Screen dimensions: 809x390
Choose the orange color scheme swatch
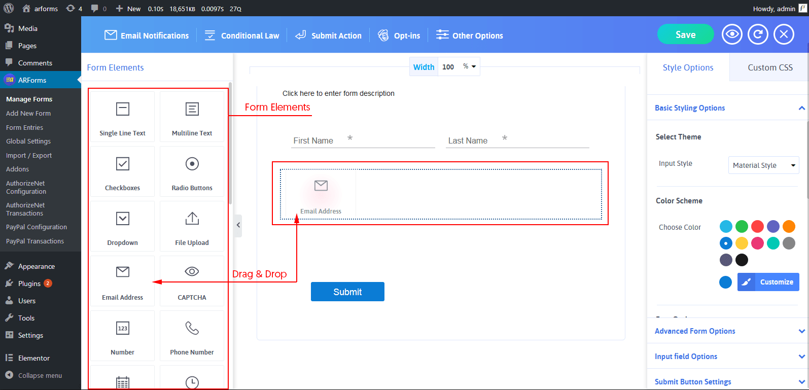coord(789,226)
